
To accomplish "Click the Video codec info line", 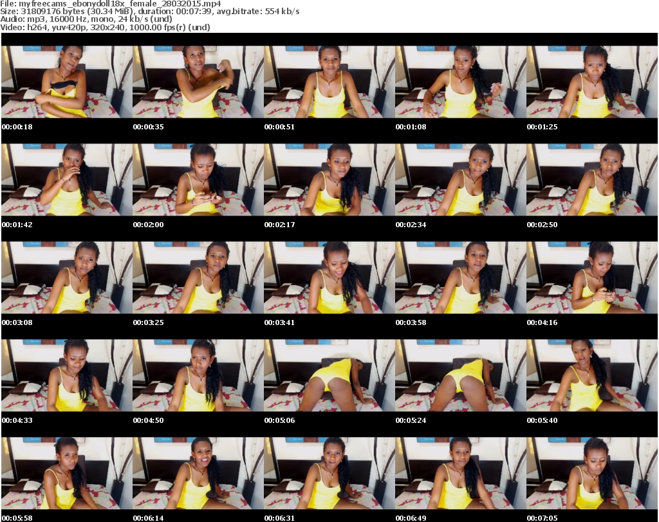I will coord(105,27).
